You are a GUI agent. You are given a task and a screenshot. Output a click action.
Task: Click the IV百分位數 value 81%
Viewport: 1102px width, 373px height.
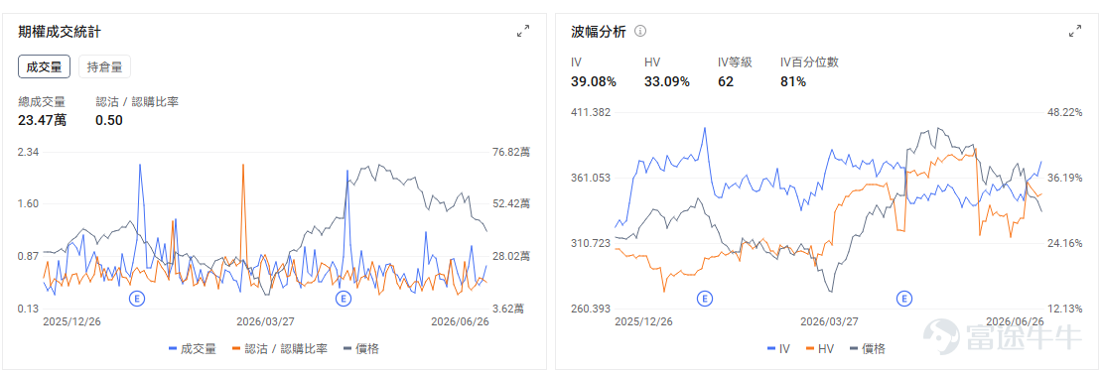pos(793,82)
